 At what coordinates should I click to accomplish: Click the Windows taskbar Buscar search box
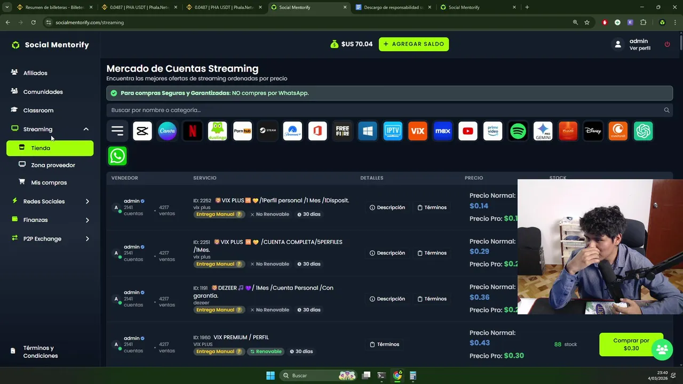pyautogui.click(x=319, y=375)
